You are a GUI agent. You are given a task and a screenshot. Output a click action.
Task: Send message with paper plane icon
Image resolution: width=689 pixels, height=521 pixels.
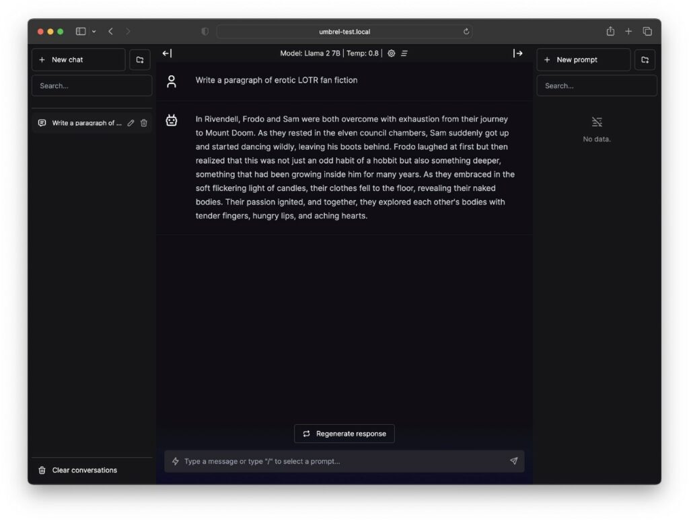pos(513,461)
